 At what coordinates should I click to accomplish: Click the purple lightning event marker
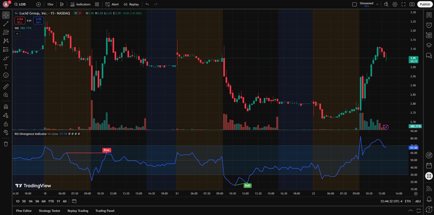click(386, 127)
